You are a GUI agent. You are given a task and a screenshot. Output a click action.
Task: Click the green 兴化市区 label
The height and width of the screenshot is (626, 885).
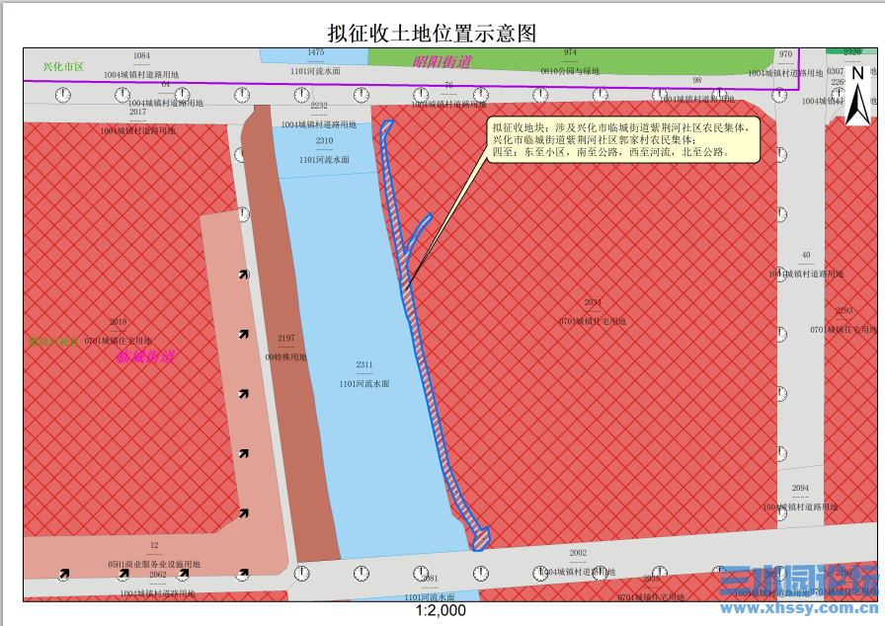pyautogui.click(x=63, y=66)
